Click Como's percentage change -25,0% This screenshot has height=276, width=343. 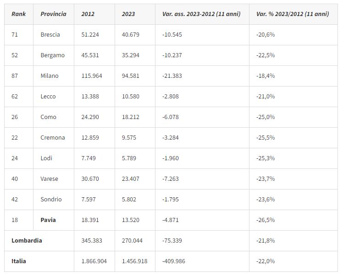coord(266,117)
